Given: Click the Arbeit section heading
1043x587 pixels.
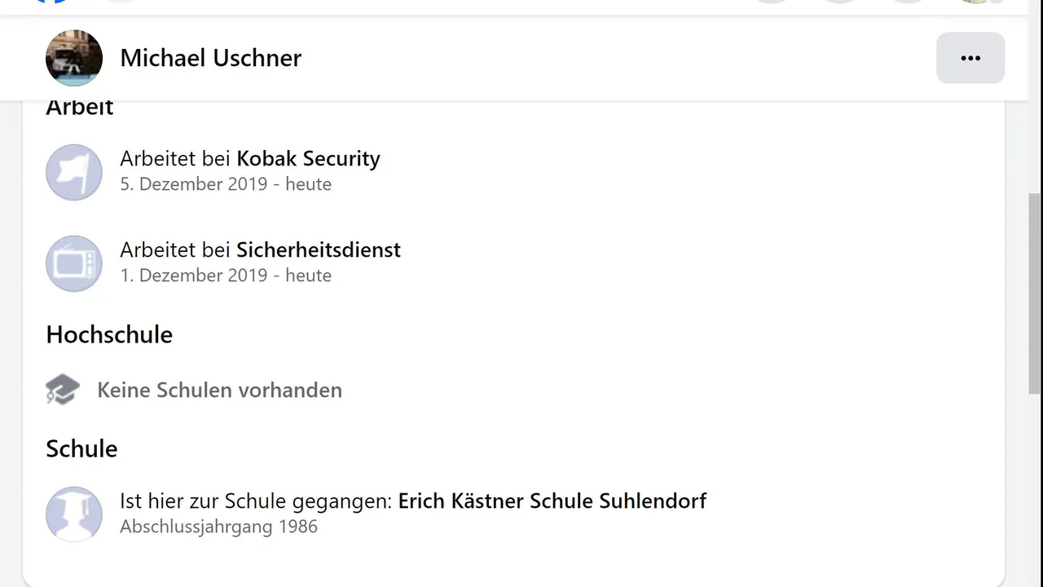Looking at the screenshot, I should (x=80, y=108).
